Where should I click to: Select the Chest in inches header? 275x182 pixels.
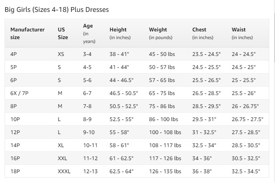click(203, 33)
